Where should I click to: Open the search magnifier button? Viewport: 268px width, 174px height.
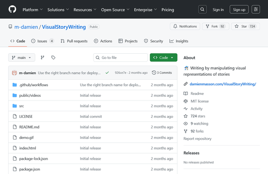202,10
